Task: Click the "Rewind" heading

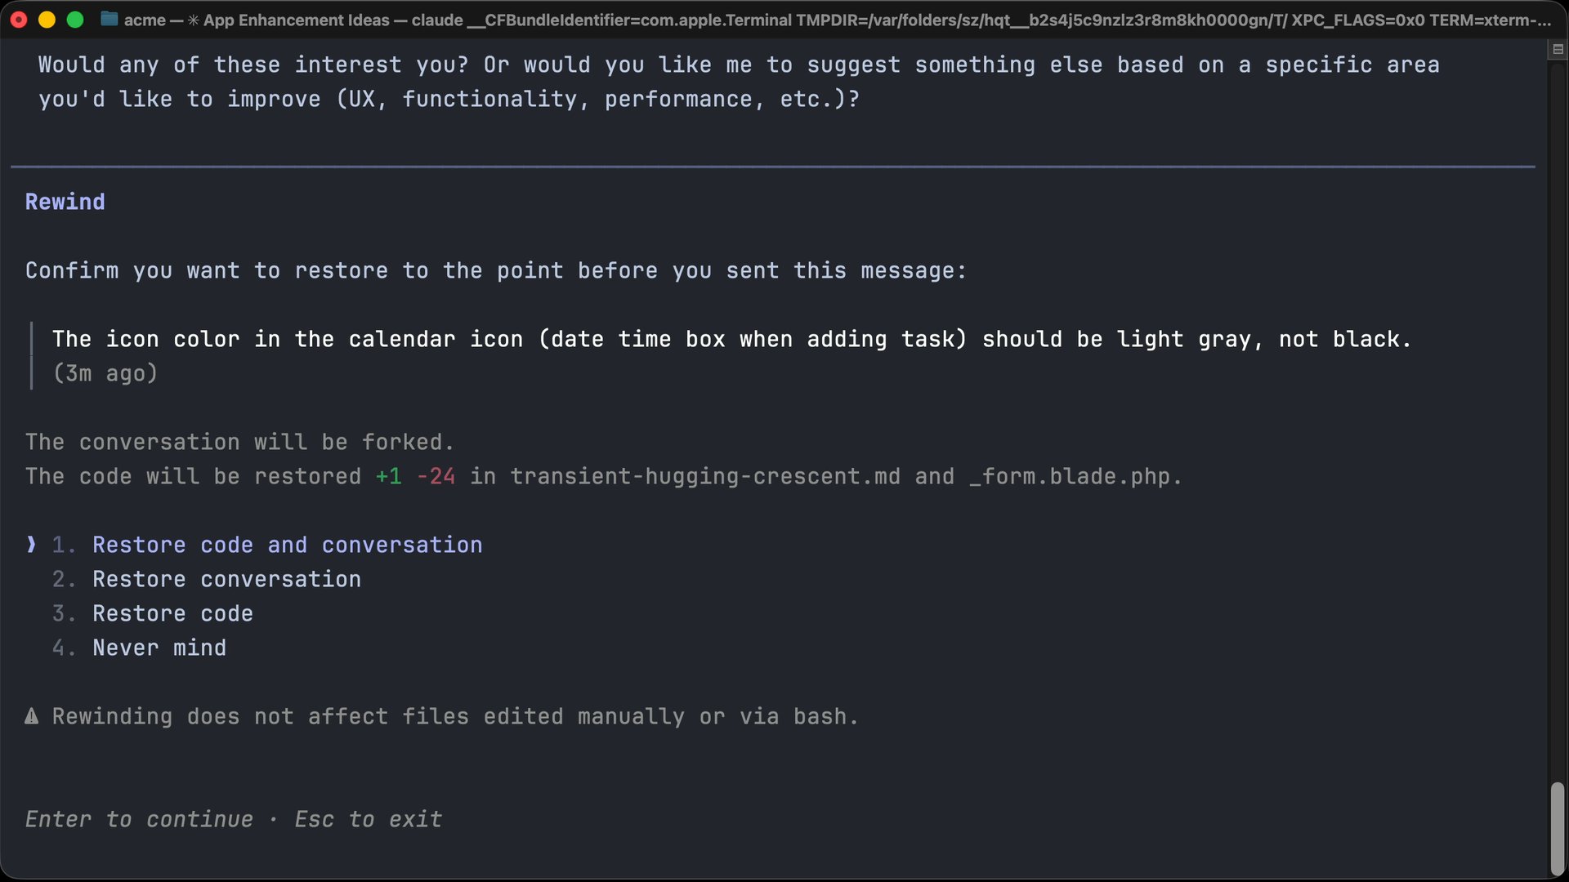Action: point(65,202)
